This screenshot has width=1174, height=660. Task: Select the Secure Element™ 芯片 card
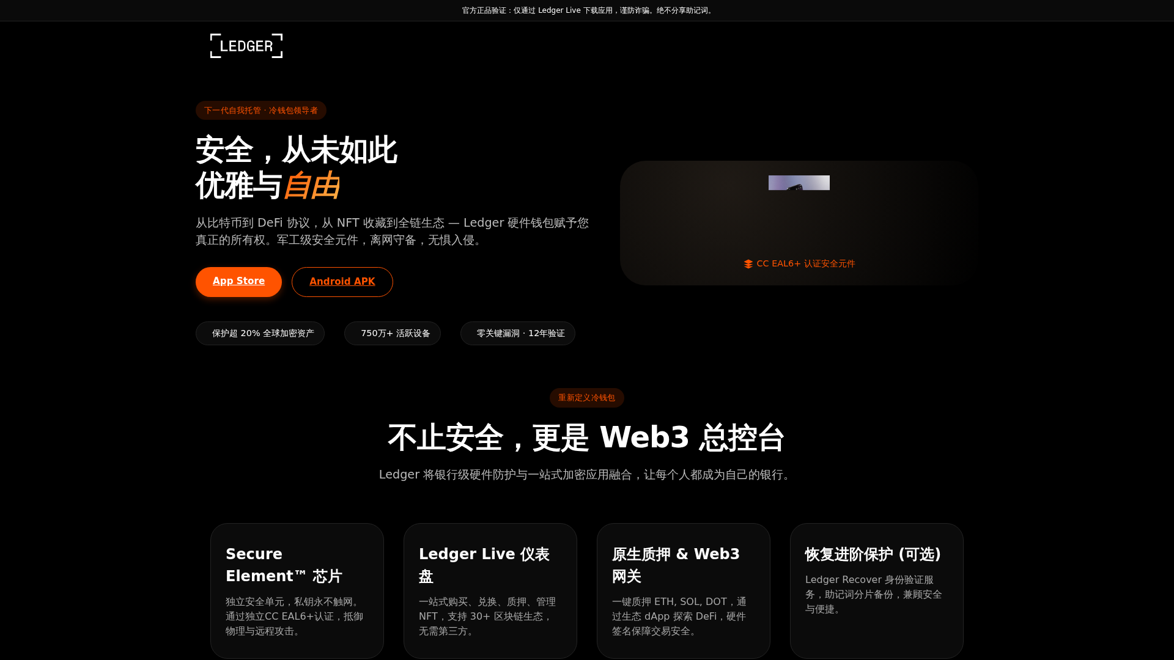[x=297, y=591]
